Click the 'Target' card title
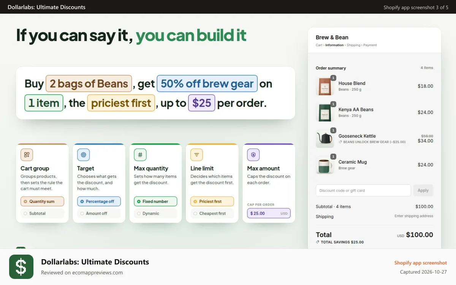456x285 pixels. click(x=85, y=168)
